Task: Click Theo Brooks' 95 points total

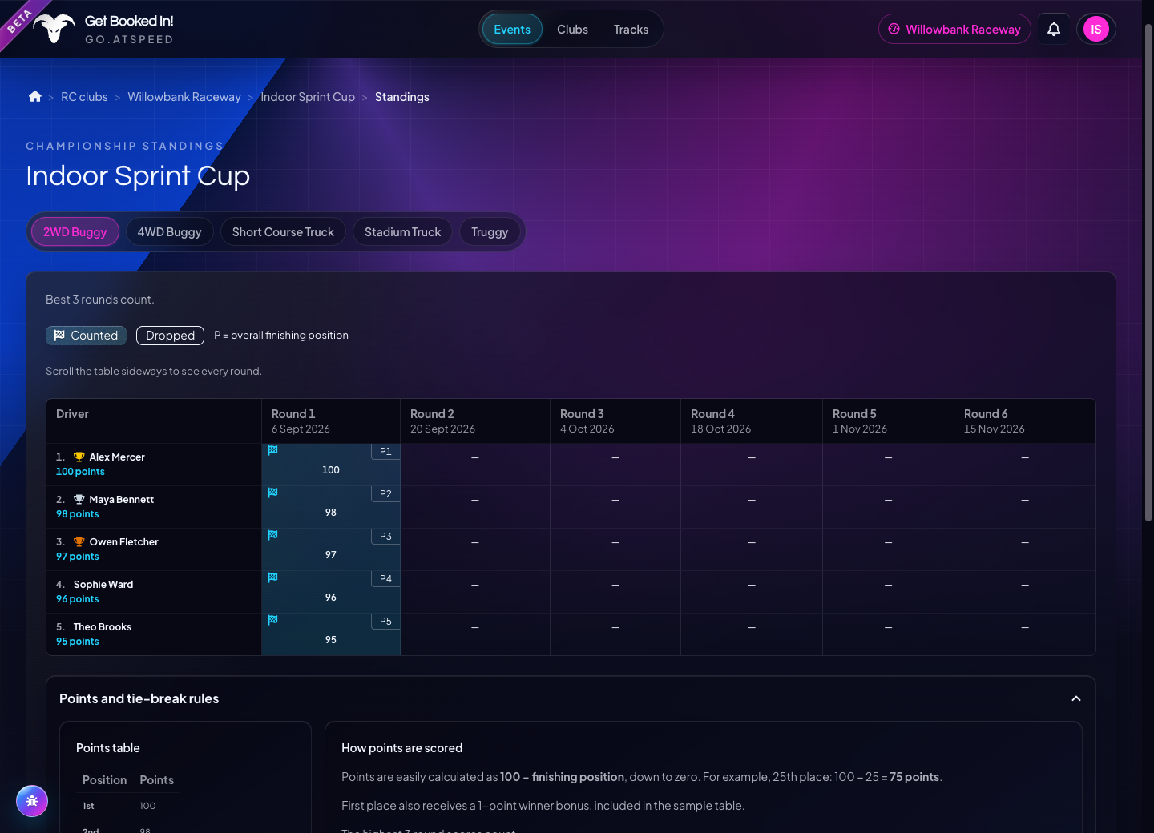Action: [x=78, y=642]
